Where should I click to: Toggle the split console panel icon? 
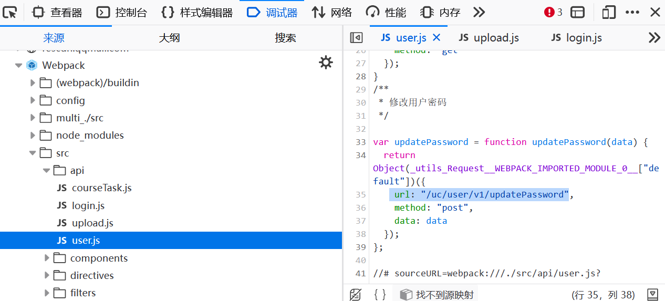click(578, 13)
